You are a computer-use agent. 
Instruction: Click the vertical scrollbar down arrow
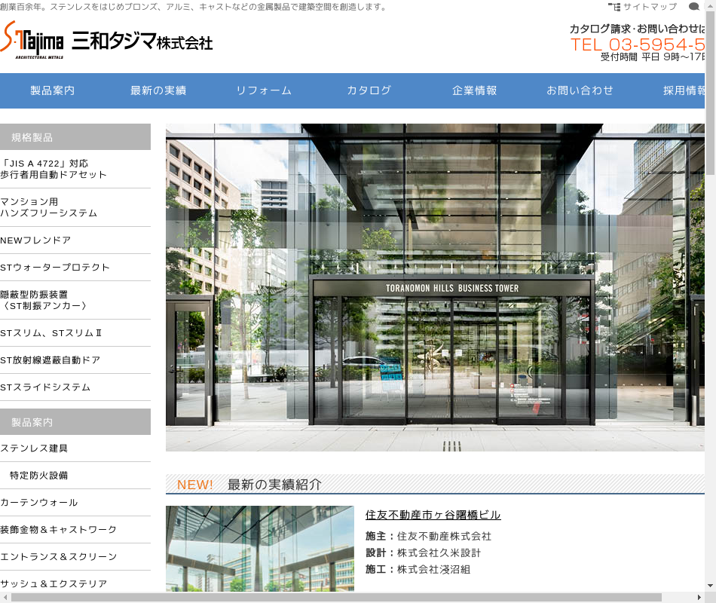[710, 586]
